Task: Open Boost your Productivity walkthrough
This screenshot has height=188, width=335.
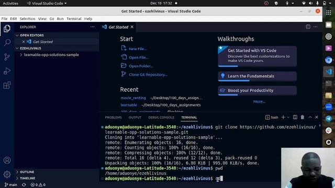Action: (257, 90)
